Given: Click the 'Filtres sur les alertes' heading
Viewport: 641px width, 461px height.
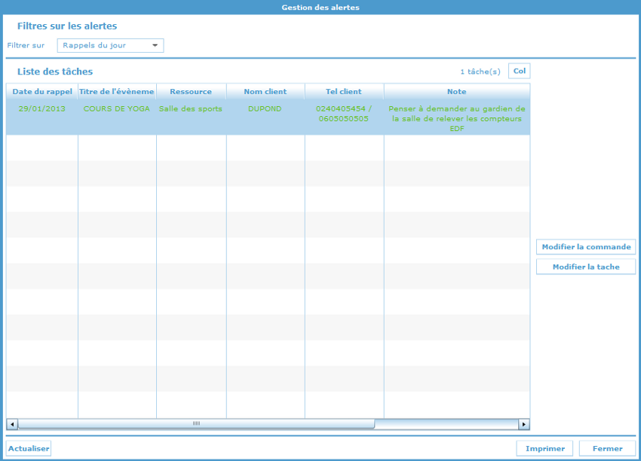Looking at the screenshot, I should [x=67, y=26].
